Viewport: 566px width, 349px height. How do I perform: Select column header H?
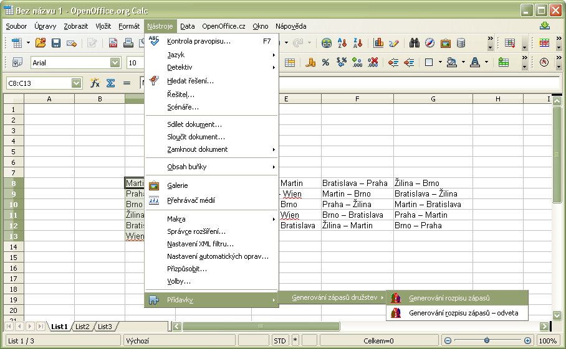(x=498, y=99)
